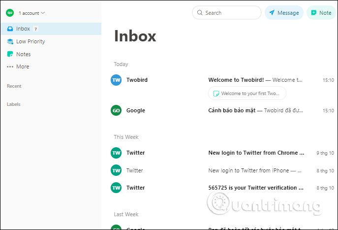Screen dimensions: 338x230
Task: Click the Google GO avatar under Today
Action: [116, 110]
